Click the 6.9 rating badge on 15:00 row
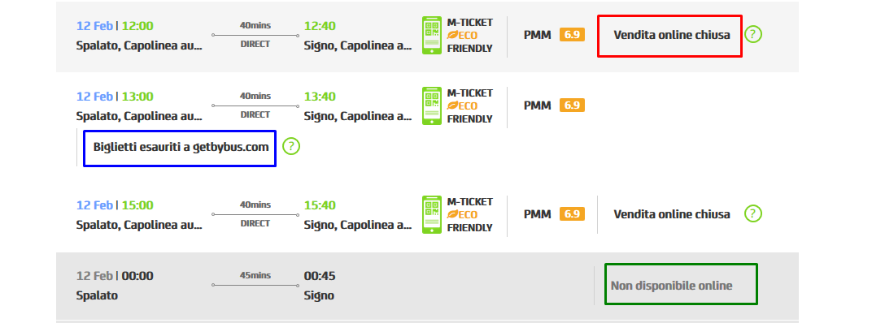Viewport: 872px width, 323px height. pos(572,214)
